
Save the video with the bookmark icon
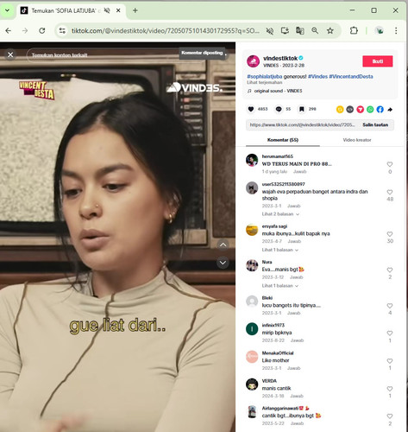pyautogui.click(x=302, y=109)
